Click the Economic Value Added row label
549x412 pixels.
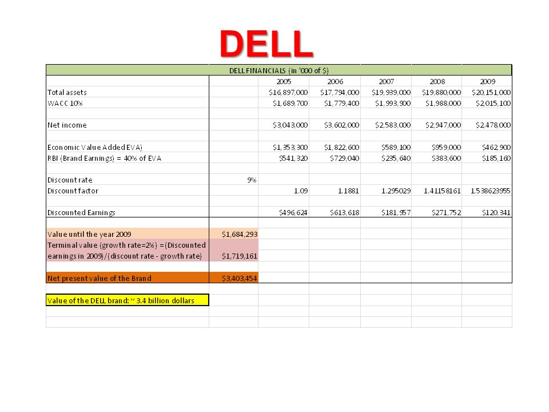[x=95, y=147]
